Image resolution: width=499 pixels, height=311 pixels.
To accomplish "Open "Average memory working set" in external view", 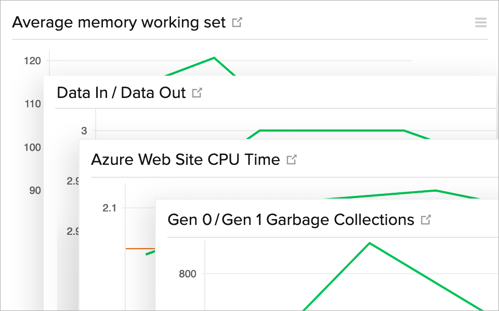I will [x=238, y=22].
